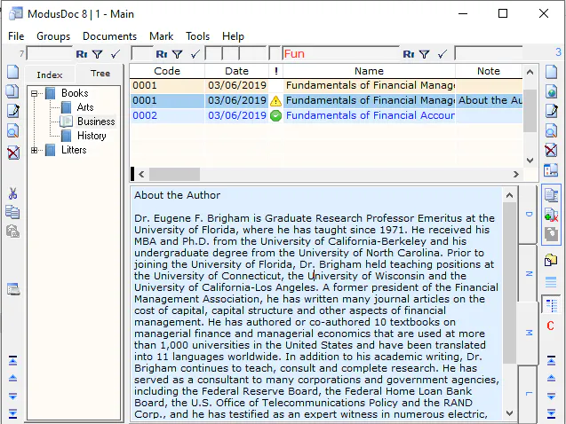Toggle the funnel filter beside the Code field
The image size is (566, 424).
pyautogui.click(x=177, y=54)
